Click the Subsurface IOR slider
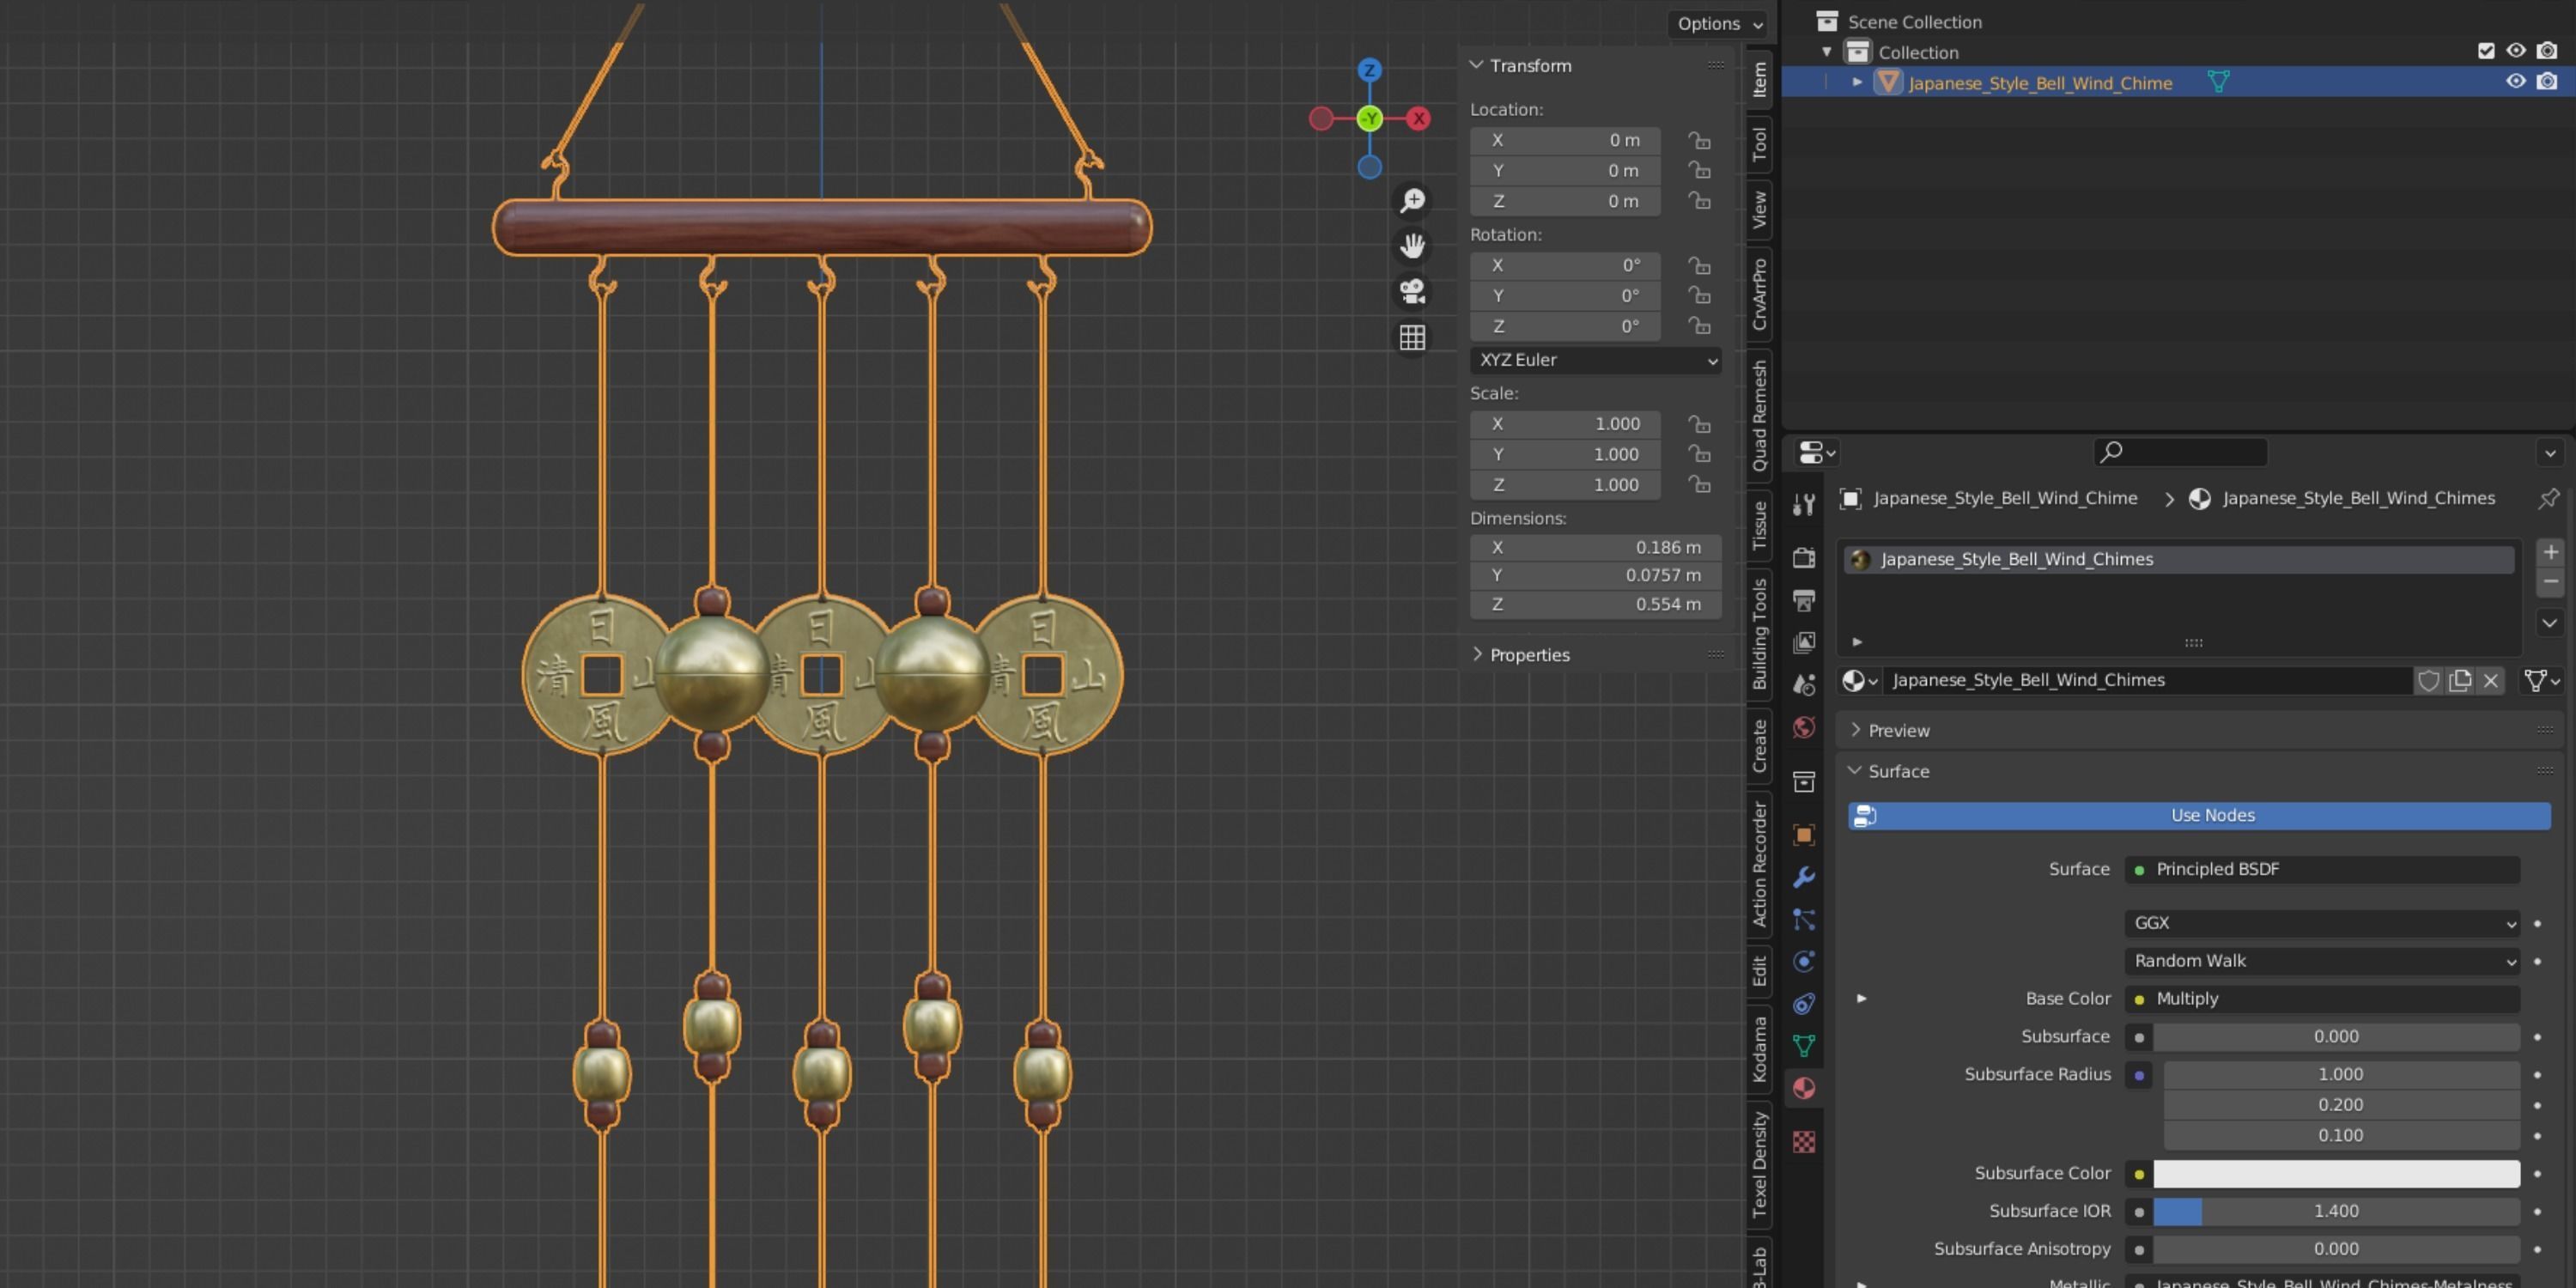Screen dimensions: 2576x1288 [2336, 1212]
